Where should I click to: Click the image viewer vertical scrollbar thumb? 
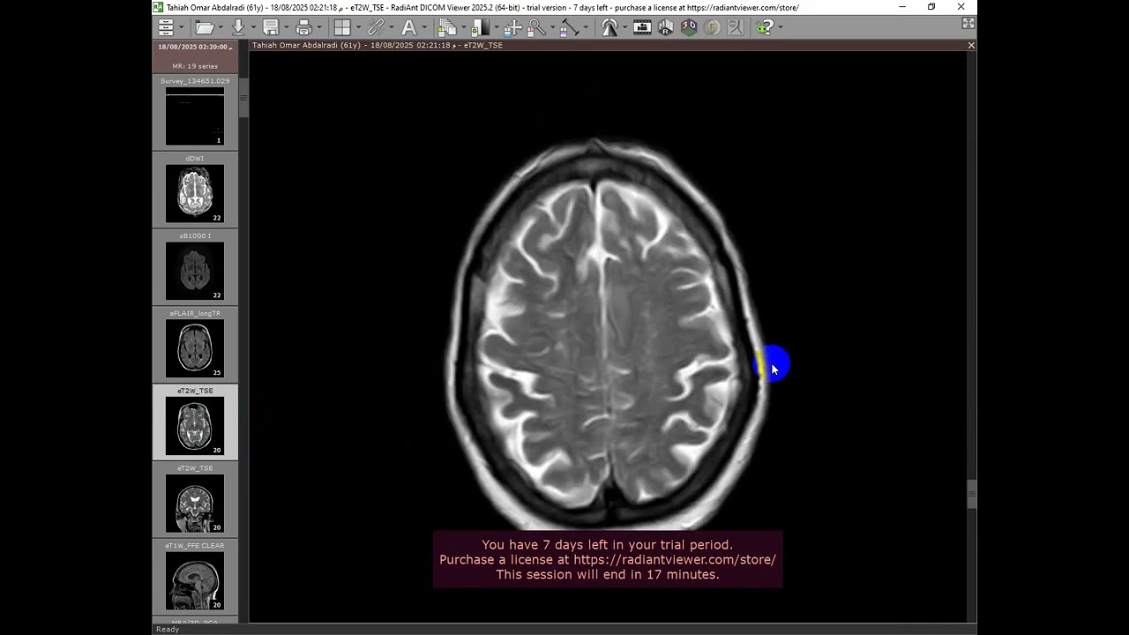point(972,494)
